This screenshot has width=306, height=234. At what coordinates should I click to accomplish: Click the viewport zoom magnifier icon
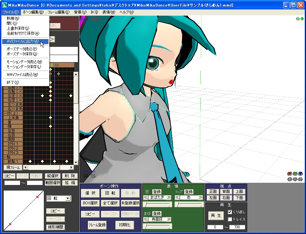[298, 19]
